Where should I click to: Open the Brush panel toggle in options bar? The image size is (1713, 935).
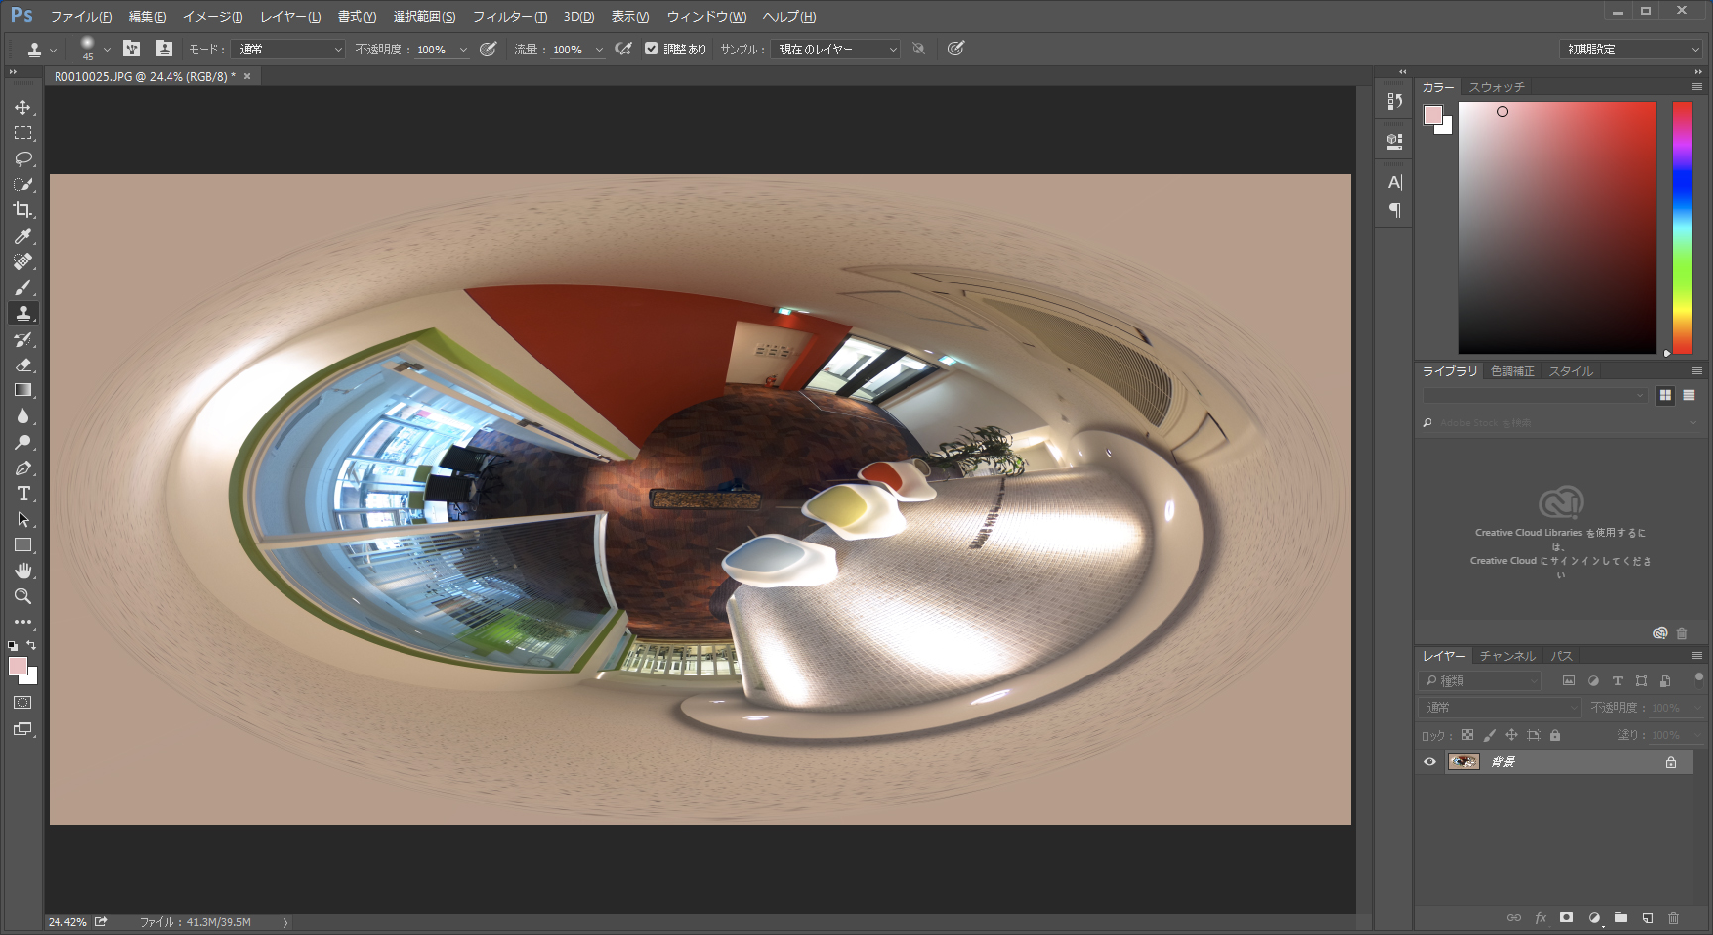coord(131,49)
